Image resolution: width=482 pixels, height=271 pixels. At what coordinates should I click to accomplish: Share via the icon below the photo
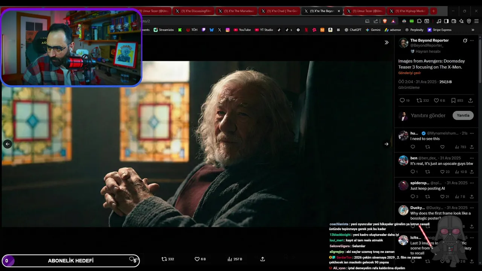tap(262, 259)
